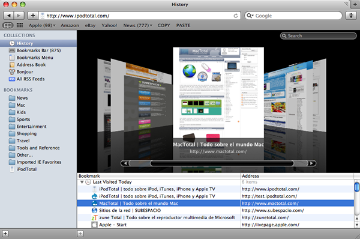
Task: Click the Cover Flow right arrow button
Action: click(x=311, y=163)
